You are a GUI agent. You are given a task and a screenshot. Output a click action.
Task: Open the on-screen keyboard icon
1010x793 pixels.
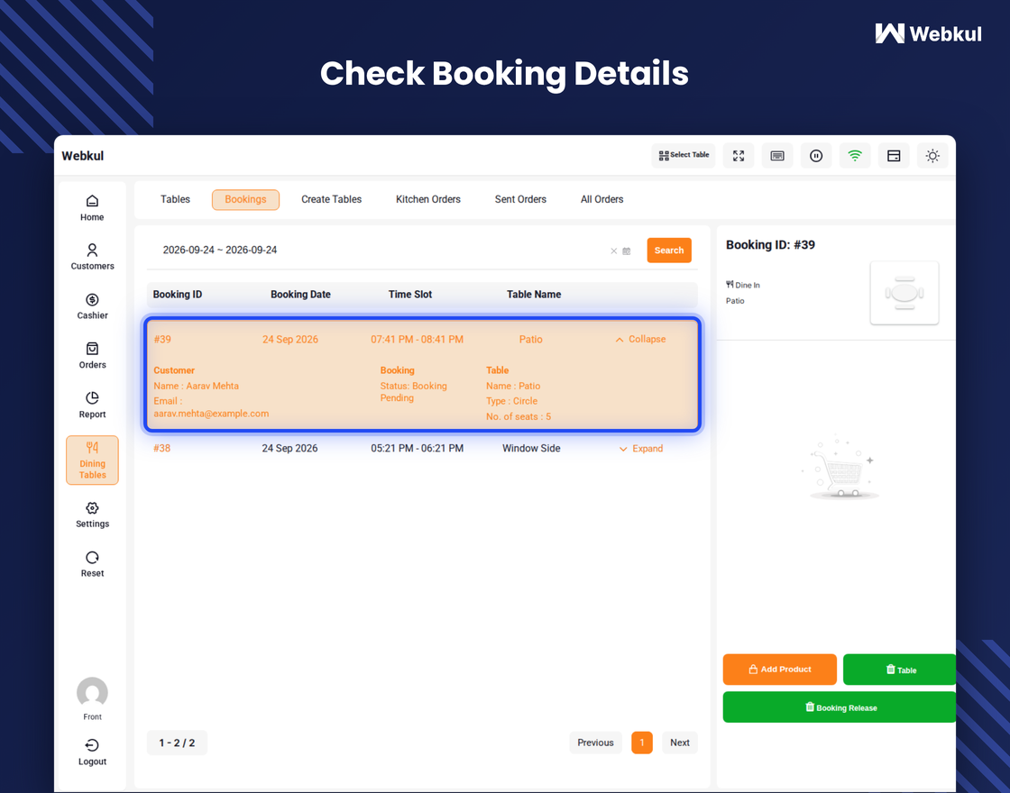(777, 156)
